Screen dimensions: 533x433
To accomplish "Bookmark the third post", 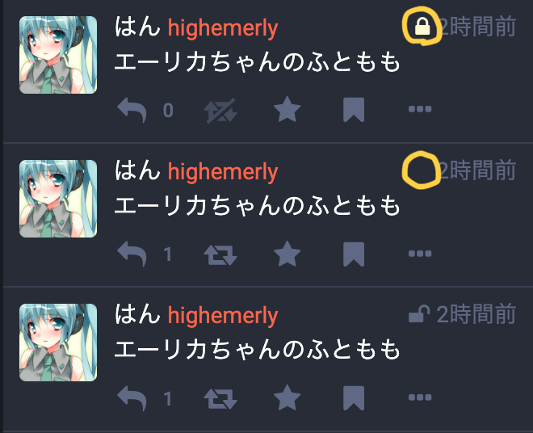I will point(354,398).
